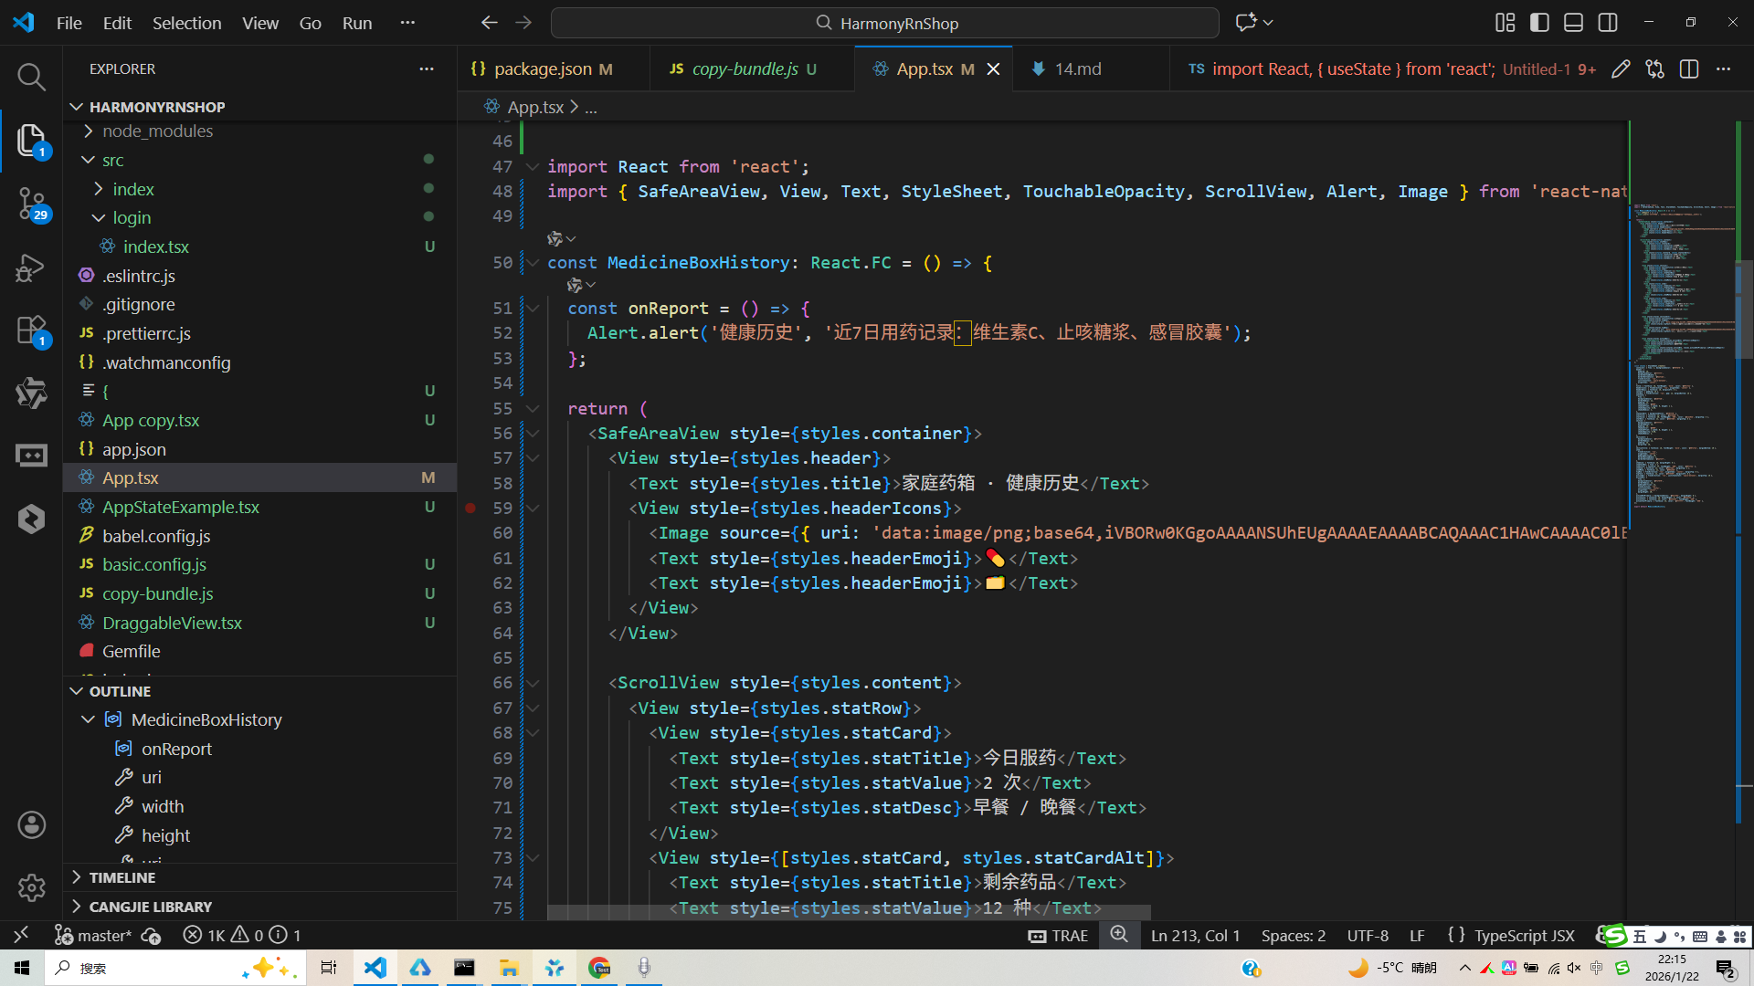Go back with the navigation arrow
Image resolution: width=1754 pixels, height=986 pixels.
490,23
